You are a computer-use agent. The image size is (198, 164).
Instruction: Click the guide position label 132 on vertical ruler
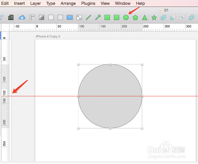coord(4,93)
